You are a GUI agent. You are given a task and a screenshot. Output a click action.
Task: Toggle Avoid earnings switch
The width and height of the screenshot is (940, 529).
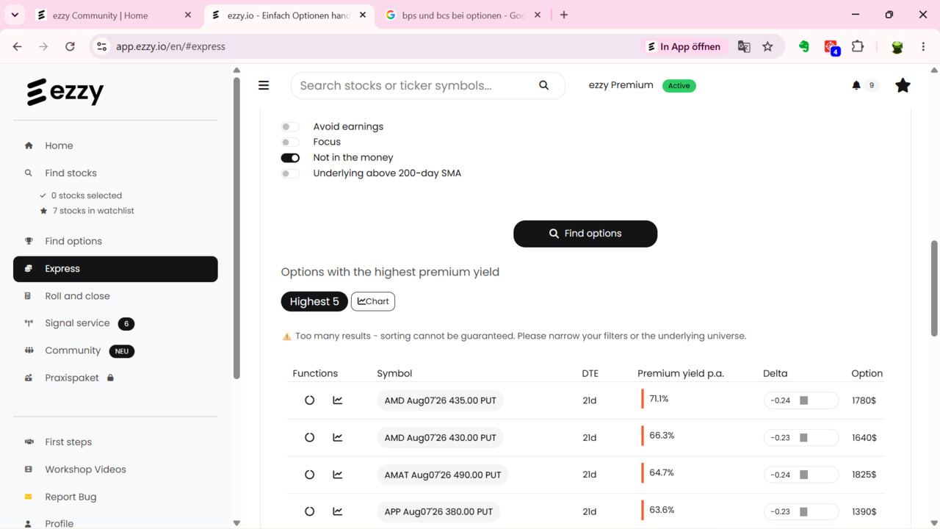[x=290, y=126]
